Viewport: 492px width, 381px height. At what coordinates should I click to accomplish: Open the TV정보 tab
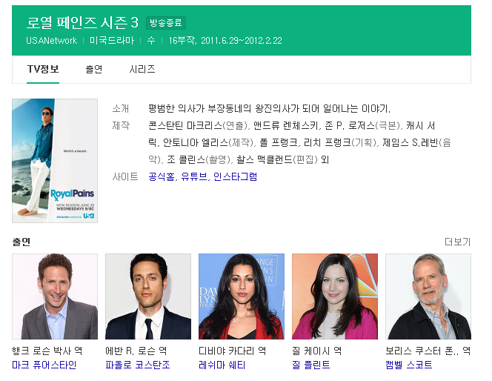click(43, 69)
